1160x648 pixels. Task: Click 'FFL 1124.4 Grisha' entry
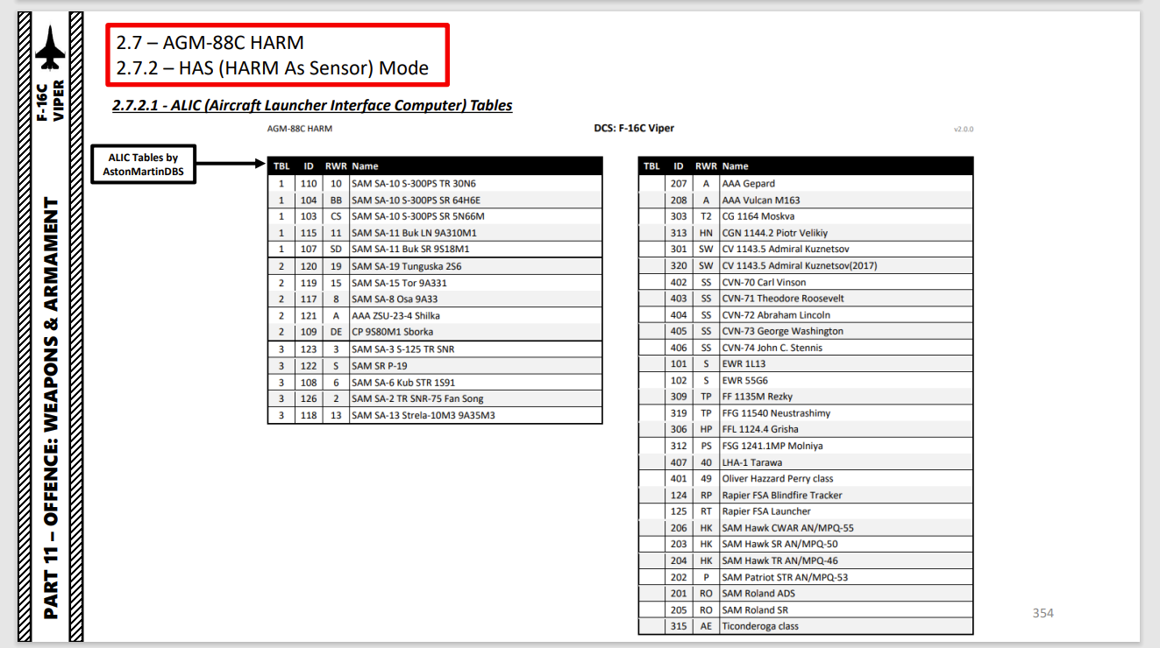point(806,429)
